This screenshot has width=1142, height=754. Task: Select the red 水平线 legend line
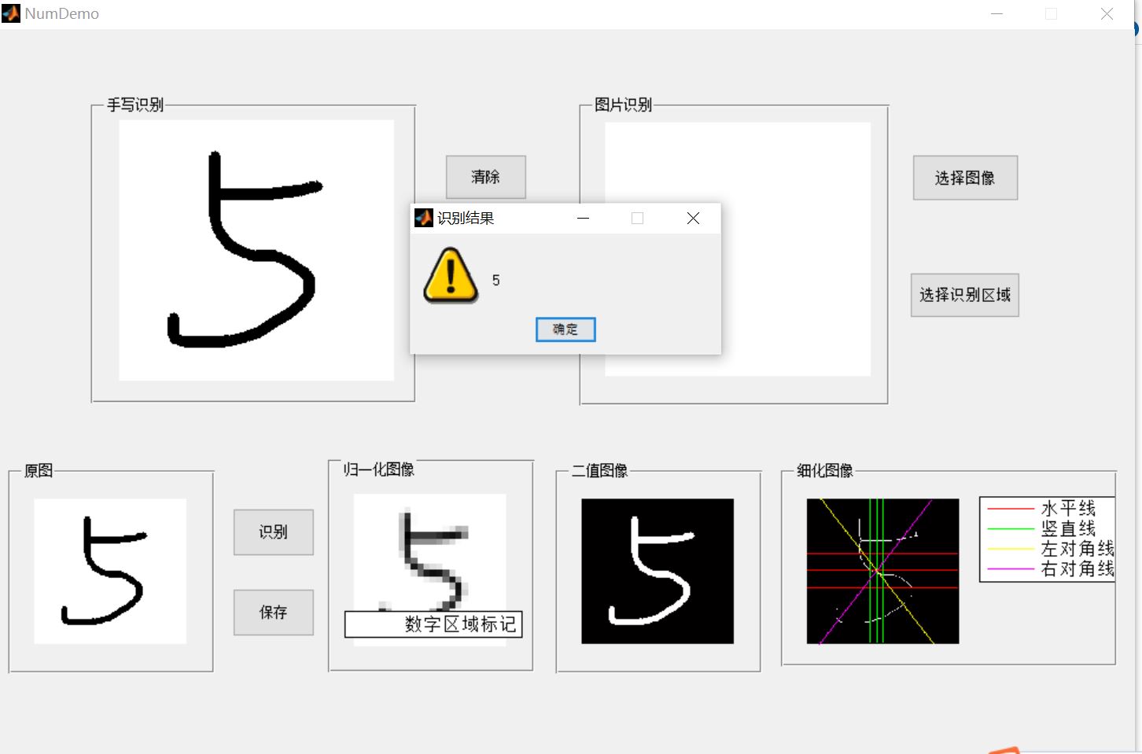coord(1011,509)
